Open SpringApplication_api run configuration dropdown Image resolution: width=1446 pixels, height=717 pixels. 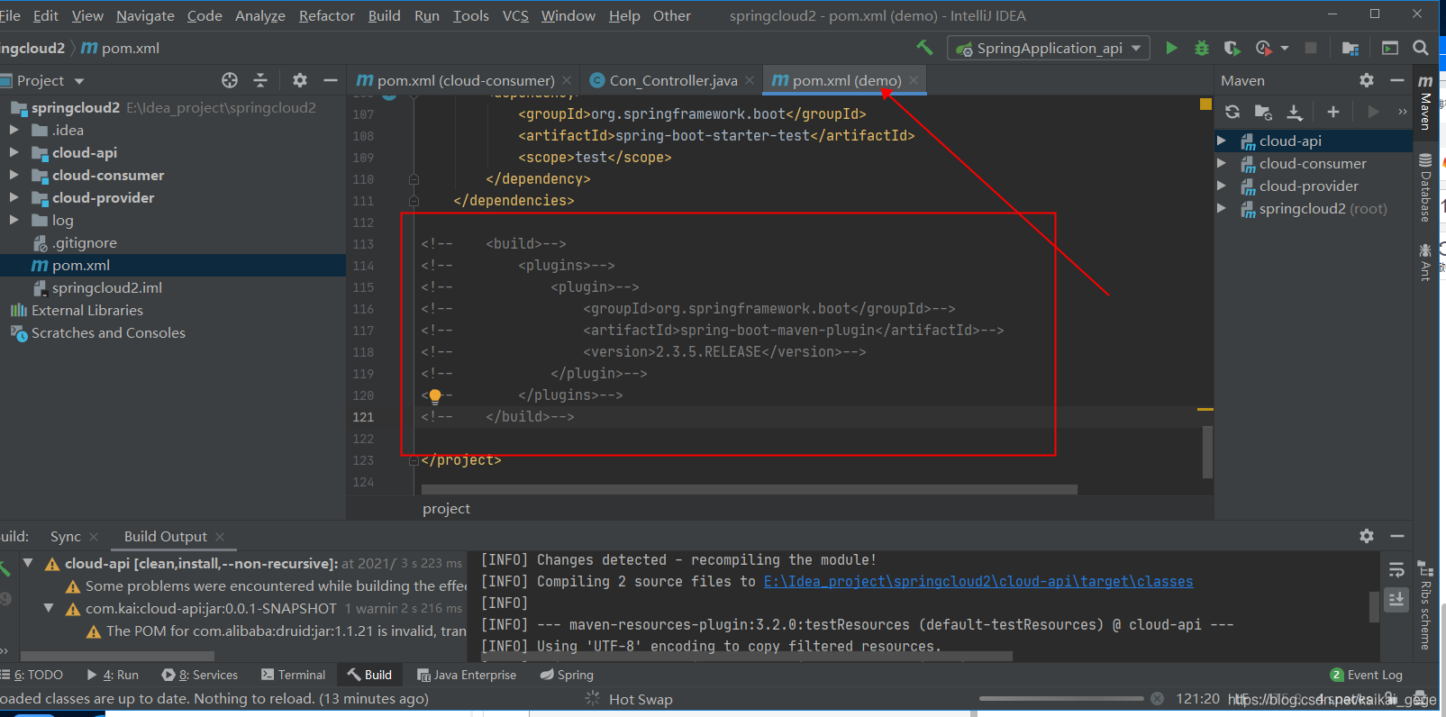point(1135,48)
